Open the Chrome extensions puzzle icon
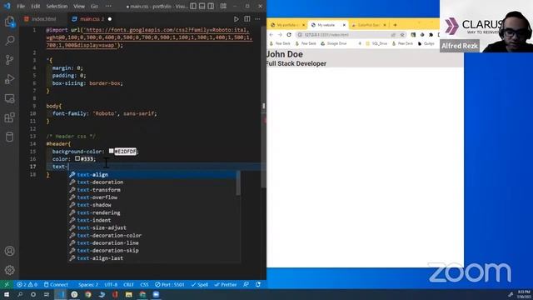This screenshot has height=300, width=533. click(x=431, y=35)
